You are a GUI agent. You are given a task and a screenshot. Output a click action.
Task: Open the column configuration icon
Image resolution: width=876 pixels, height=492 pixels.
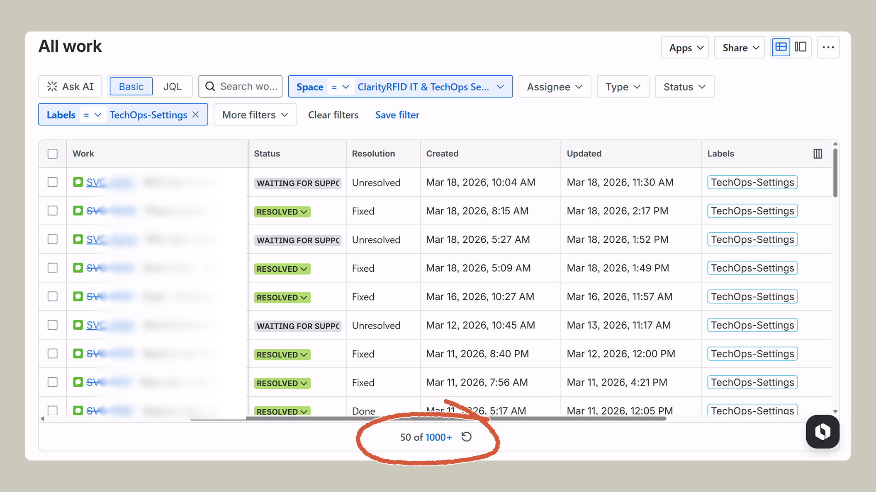coord(818,154)
